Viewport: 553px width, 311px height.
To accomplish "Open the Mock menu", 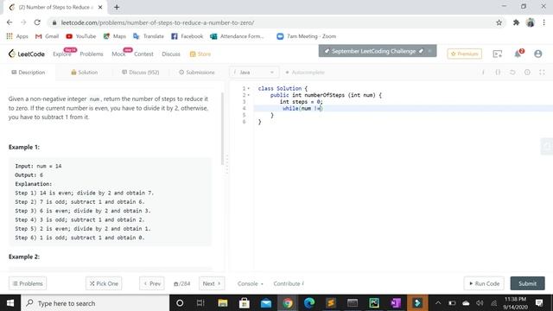I will [x=118, y=54].
